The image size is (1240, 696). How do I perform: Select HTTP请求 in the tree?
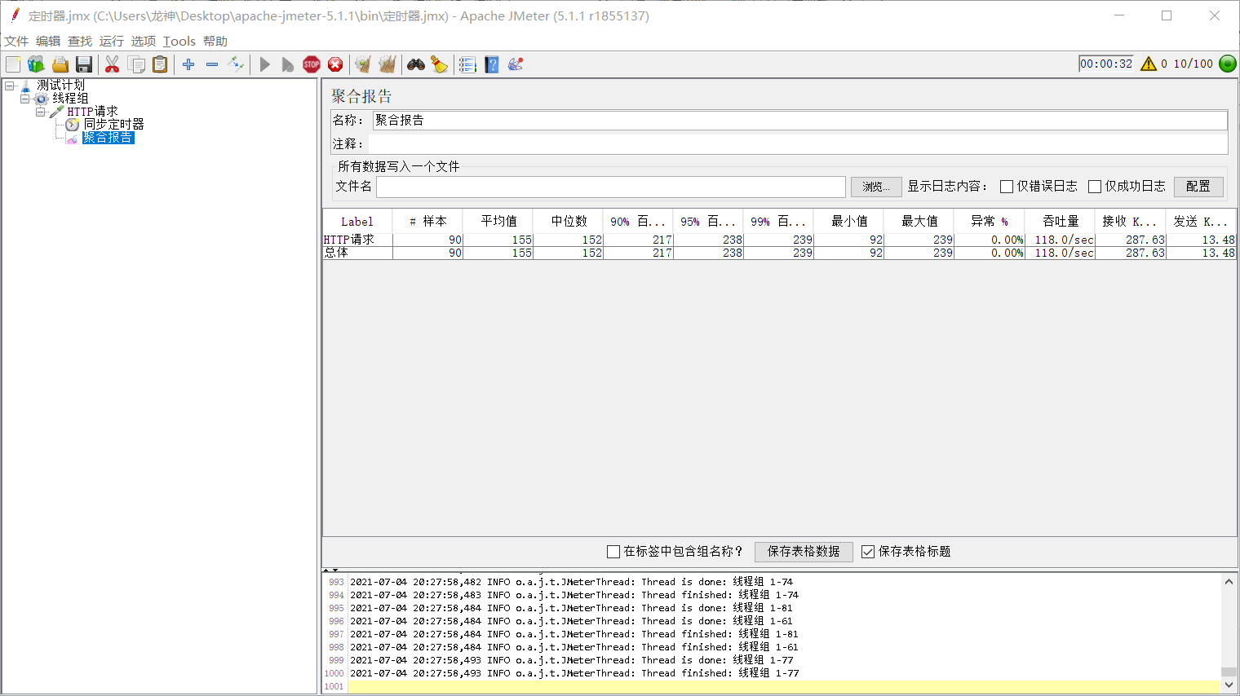[92, 112]
